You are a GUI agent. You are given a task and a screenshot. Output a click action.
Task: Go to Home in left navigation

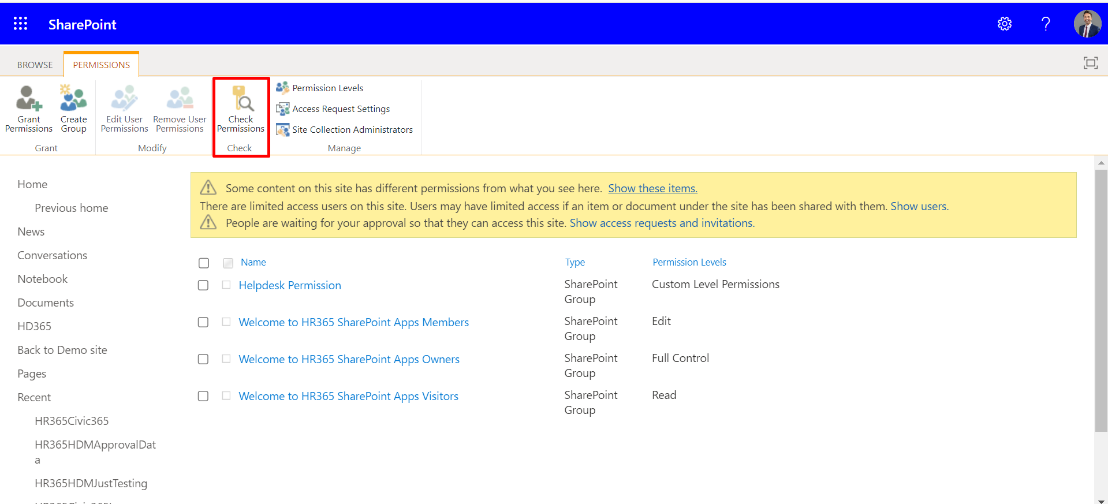(32, 184)
